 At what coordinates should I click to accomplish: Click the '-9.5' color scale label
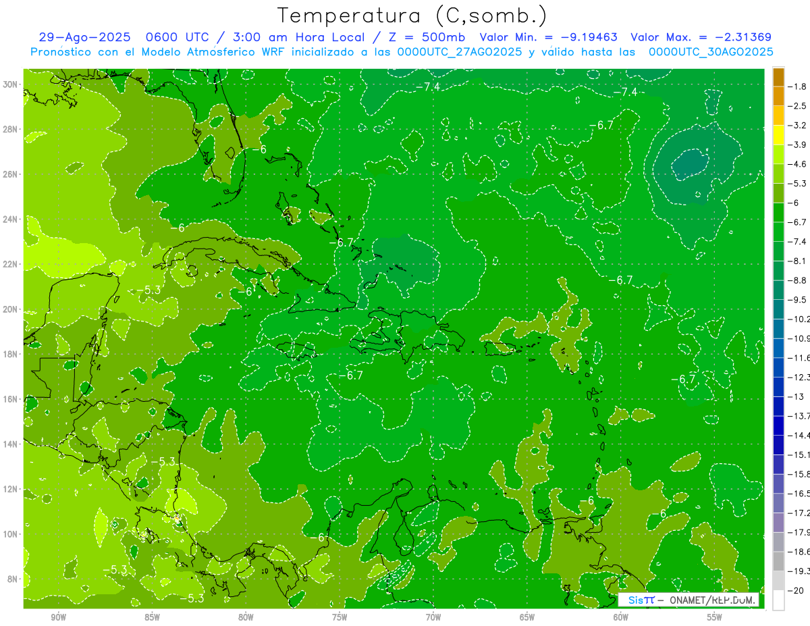798,300
